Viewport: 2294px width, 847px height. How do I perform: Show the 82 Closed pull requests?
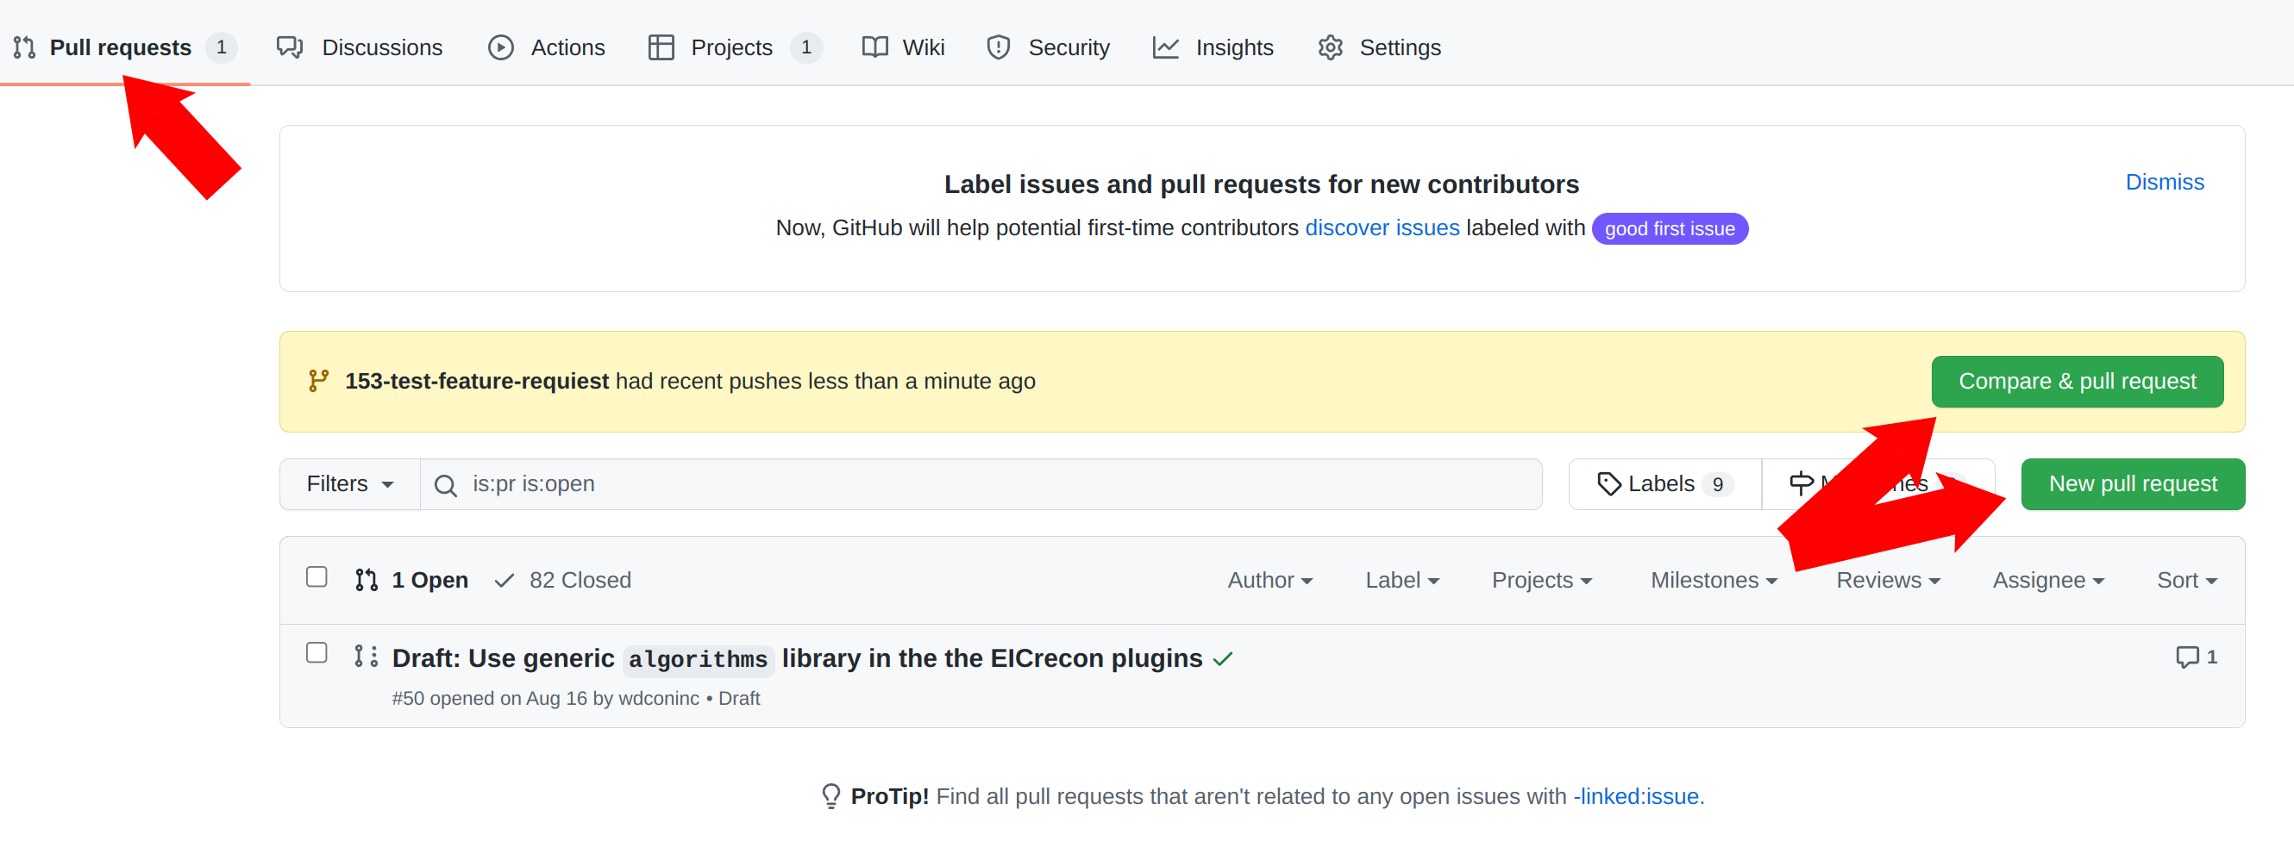[x=562, y=580]
